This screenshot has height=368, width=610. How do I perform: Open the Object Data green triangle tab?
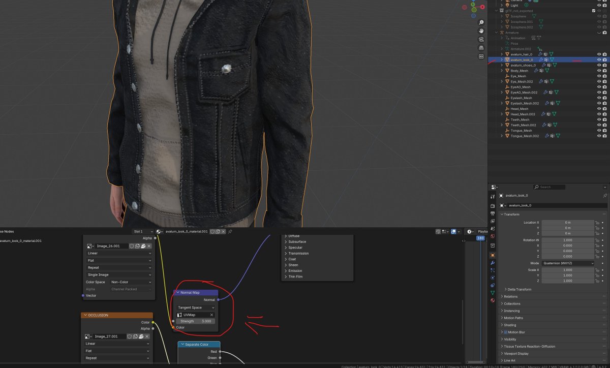pos(492,293)
